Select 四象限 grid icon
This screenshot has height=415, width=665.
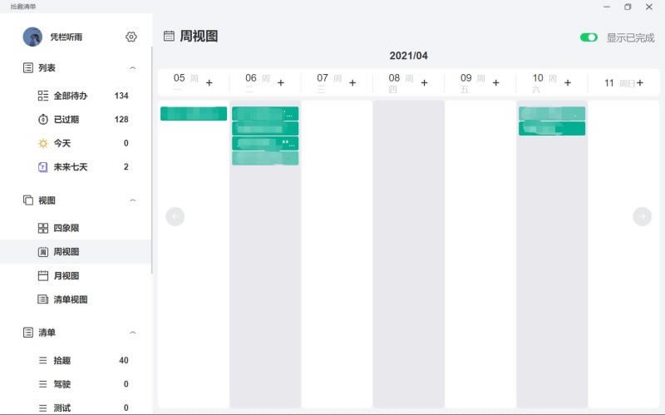tap(43, 229)
